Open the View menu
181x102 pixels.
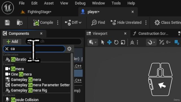click(64, 3)
